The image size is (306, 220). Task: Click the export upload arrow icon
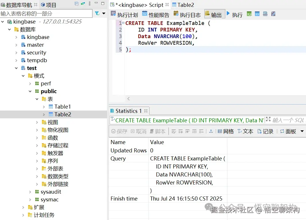[211, 131]
